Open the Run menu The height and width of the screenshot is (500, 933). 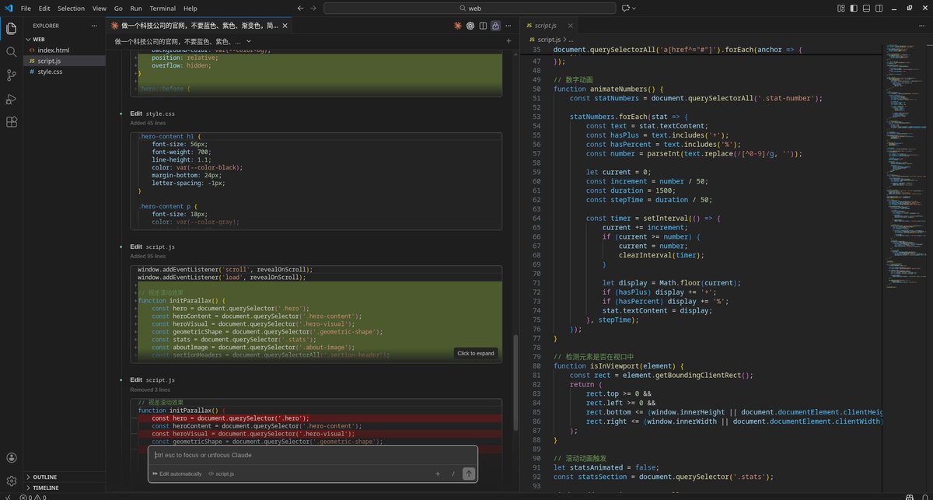[136, 8]
